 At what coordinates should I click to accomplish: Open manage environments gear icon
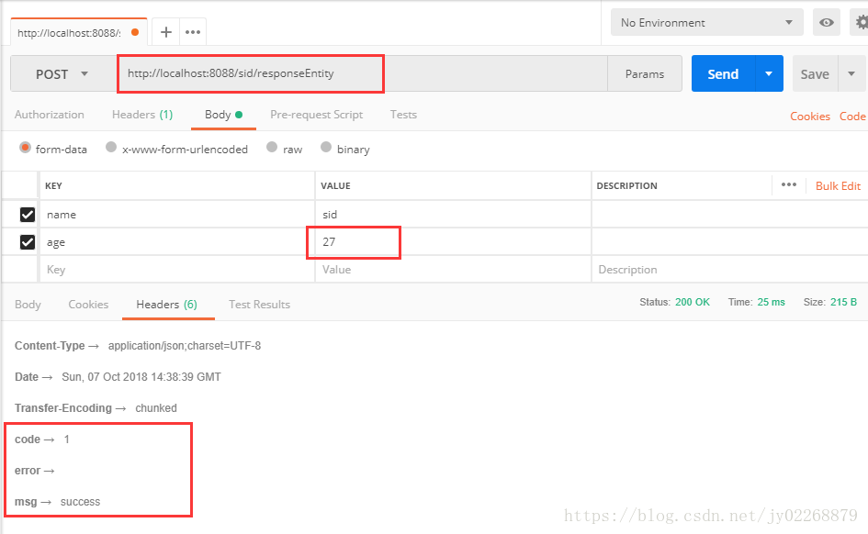pyautogui.click(x=861, y=23)
